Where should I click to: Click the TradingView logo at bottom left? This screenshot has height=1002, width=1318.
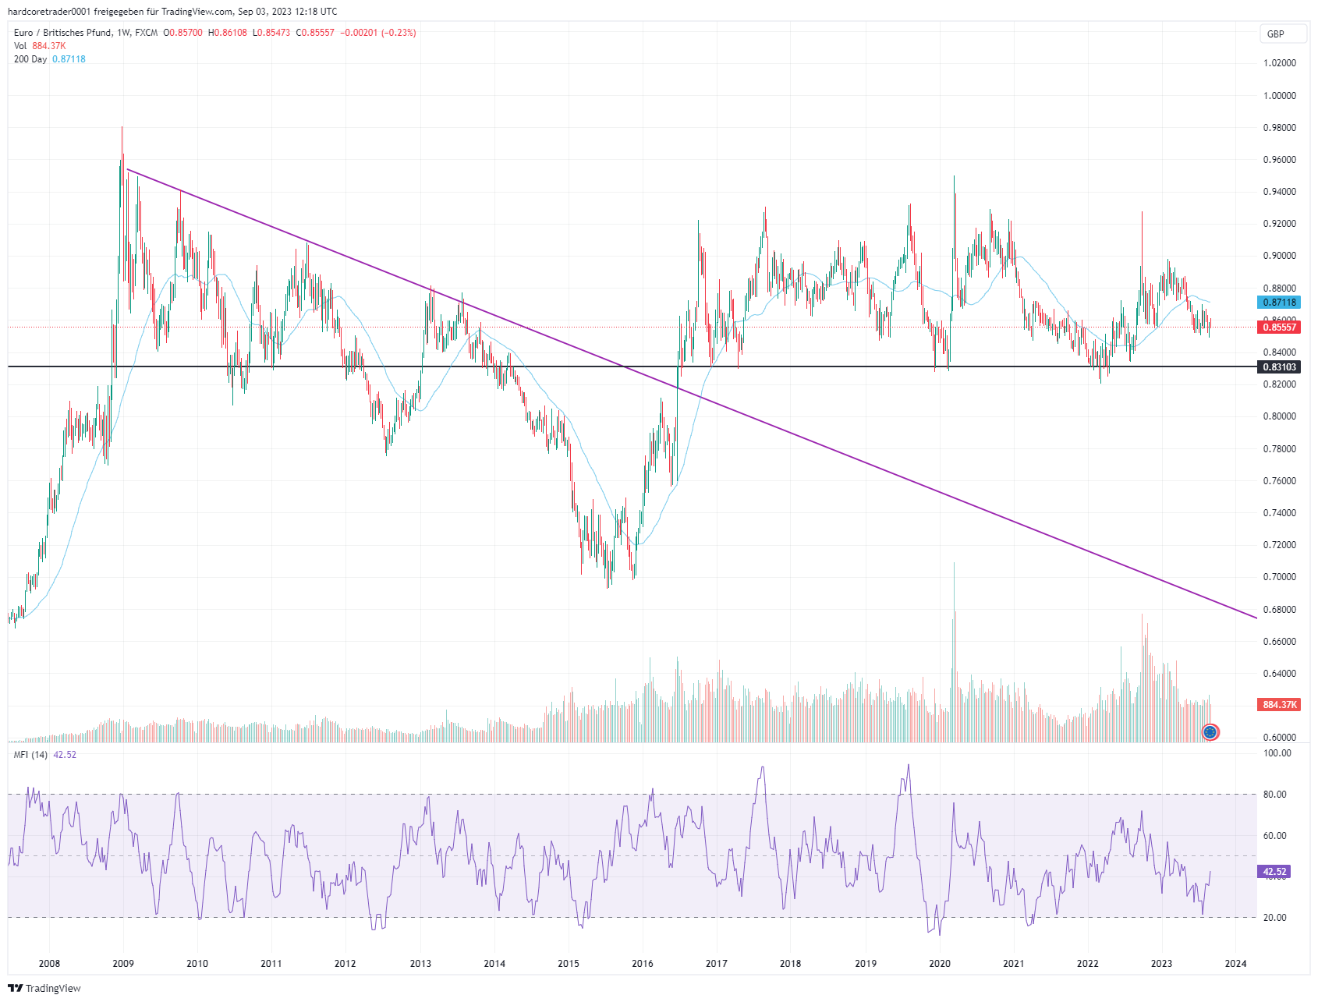point(44,988)
